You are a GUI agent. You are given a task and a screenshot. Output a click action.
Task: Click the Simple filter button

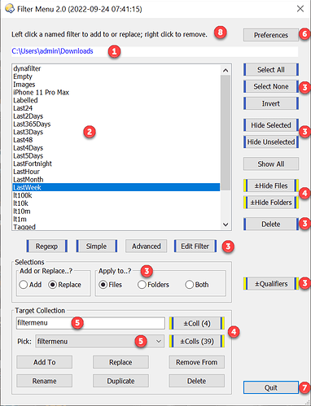click(96, 246)
